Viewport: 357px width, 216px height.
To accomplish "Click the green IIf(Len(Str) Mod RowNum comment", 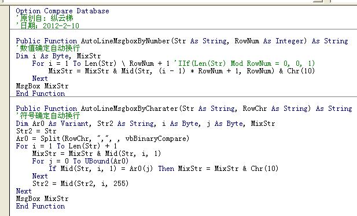I will click(x=244, y=64).
